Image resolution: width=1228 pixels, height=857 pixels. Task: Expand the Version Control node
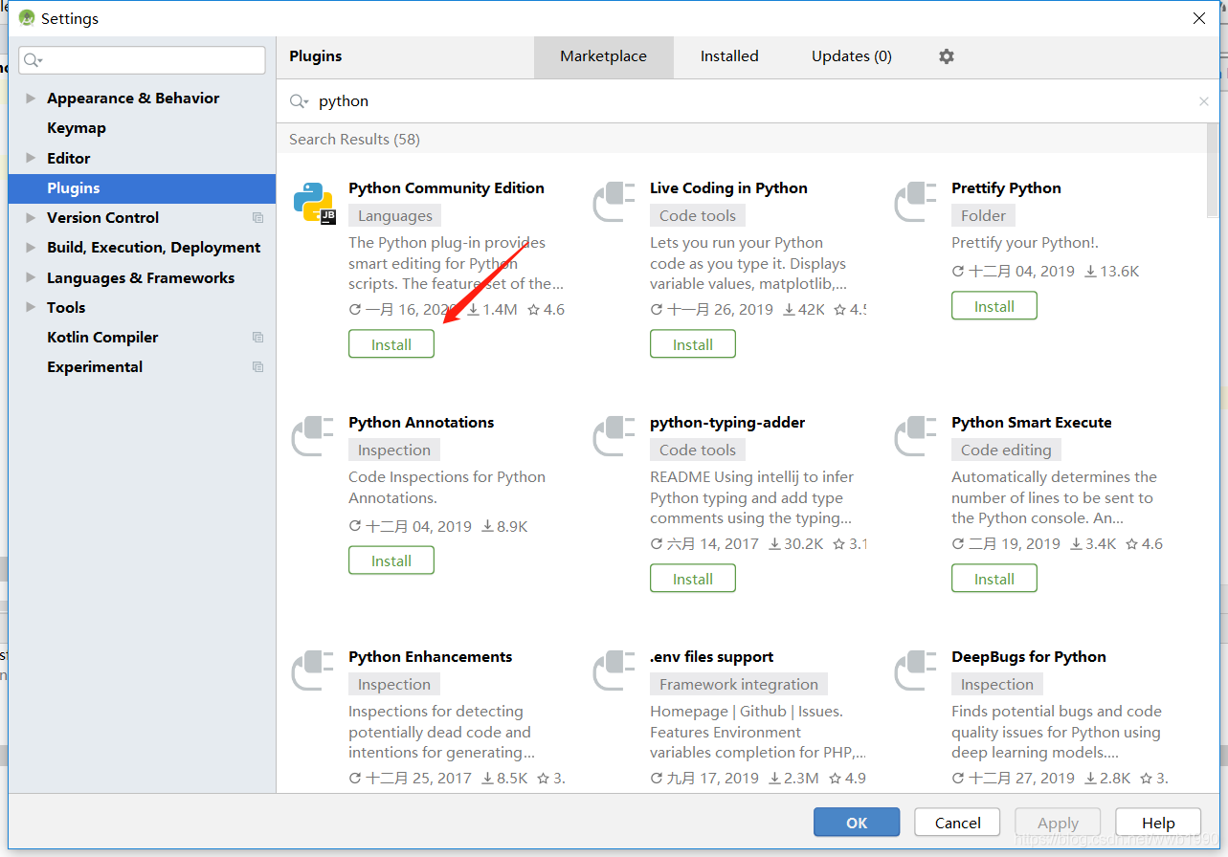pyautogui.click(x=31, y=218)
